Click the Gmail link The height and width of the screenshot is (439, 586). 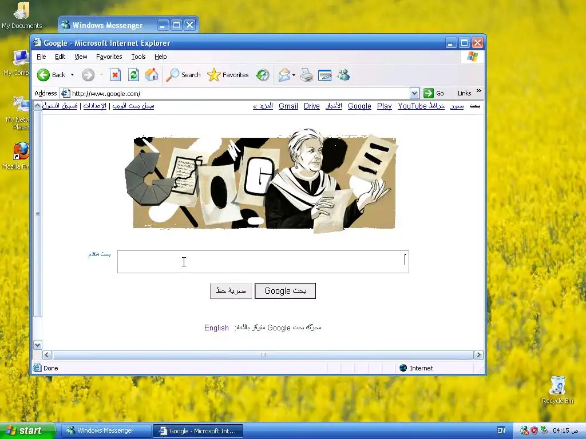tap(288, 106)
